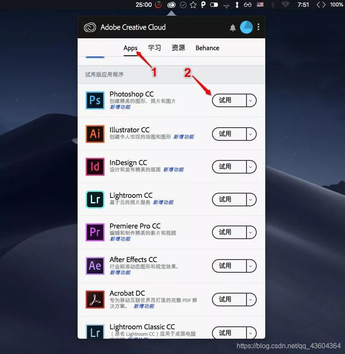Click the 100% battery indicator
The height and width of the screenshot is (354, 345).
coord(336,5)
